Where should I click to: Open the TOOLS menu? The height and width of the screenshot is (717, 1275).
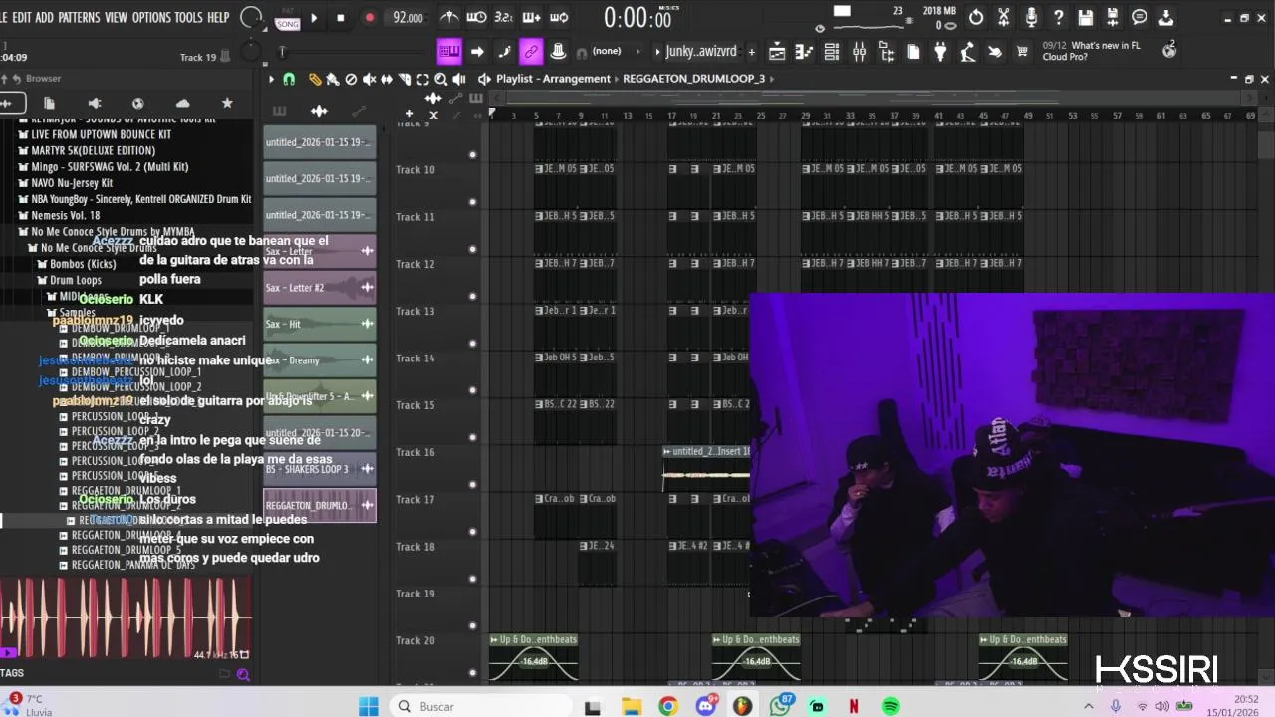pos(188,18)
